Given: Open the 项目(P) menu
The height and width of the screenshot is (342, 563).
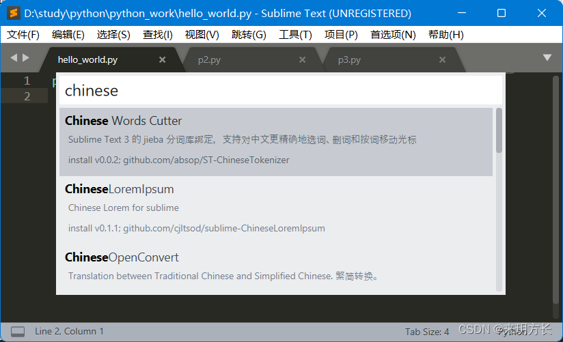Looking at the screenshot, I should coord(341,35).
